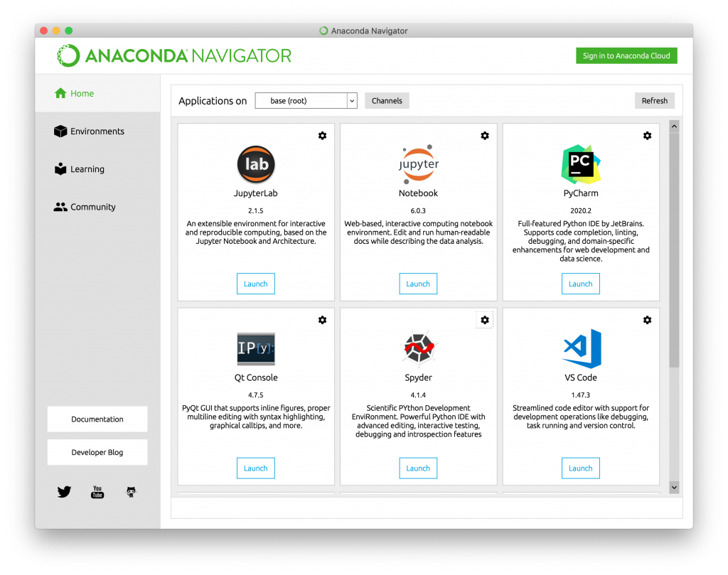The height and width of the screenshot is (575, 728).
Task: Click the JupyterLab app logo
Action: 256,164
